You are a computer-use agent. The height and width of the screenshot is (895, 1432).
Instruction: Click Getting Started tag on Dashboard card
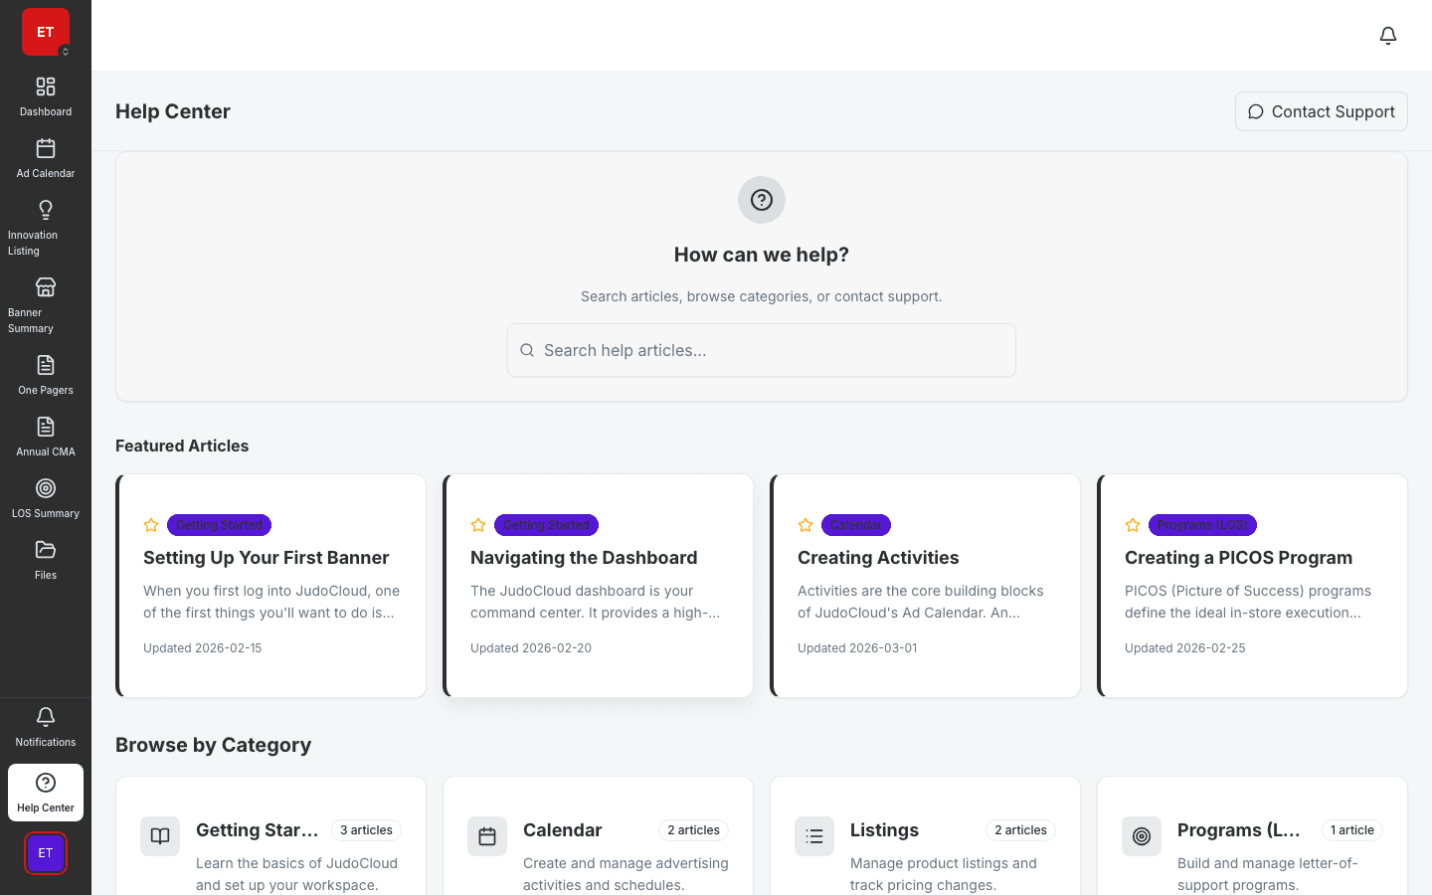point(546,525)
